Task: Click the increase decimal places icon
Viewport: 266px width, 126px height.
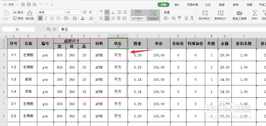Action: (x=186, y=18)
